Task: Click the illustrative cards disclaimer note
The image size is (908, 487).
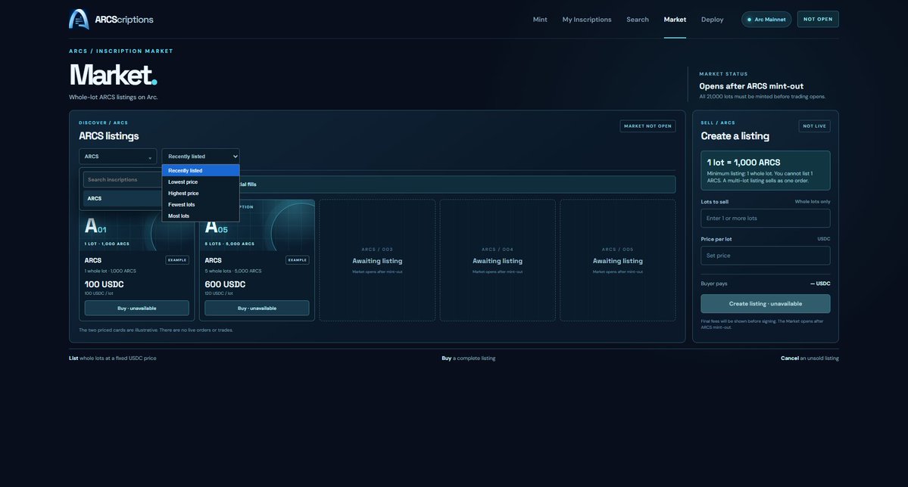Action: tap(156, 330)
